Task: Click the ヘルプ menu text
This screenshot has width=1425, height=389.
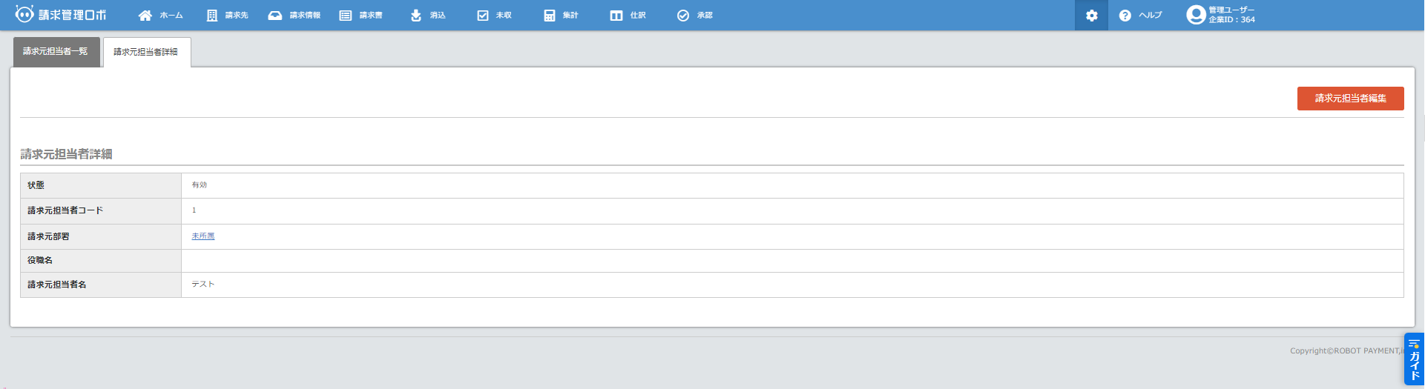Action: [1151, 16]
